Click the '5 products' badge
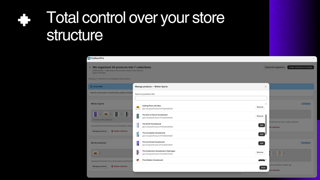 pos(306,143)
